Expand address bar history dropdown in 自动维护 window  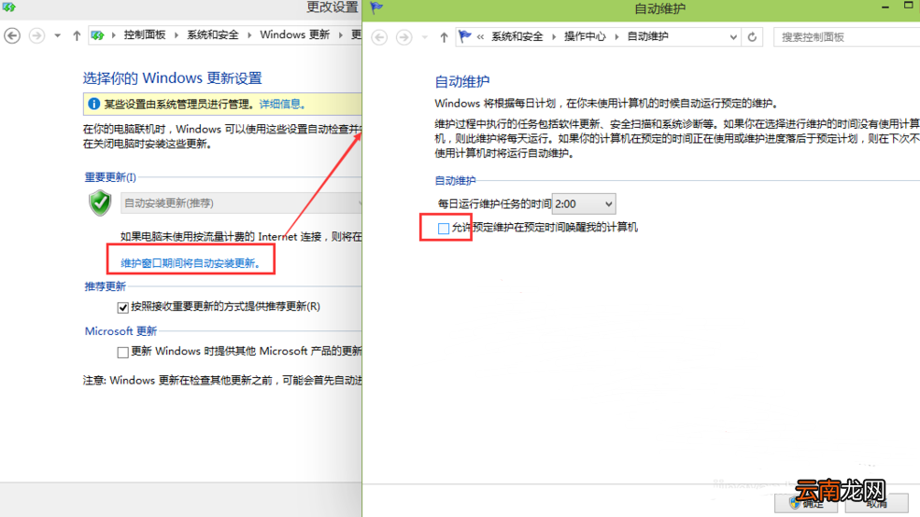point(733,37)
